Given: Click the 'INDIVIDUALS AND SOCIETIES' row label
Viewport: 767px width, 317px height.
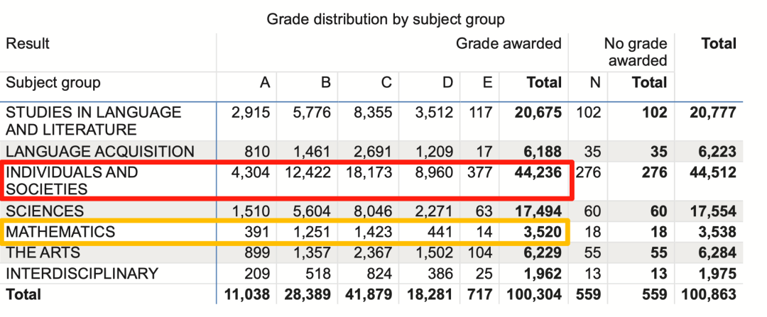Looking at the screenshot, I should pos(71,181).
